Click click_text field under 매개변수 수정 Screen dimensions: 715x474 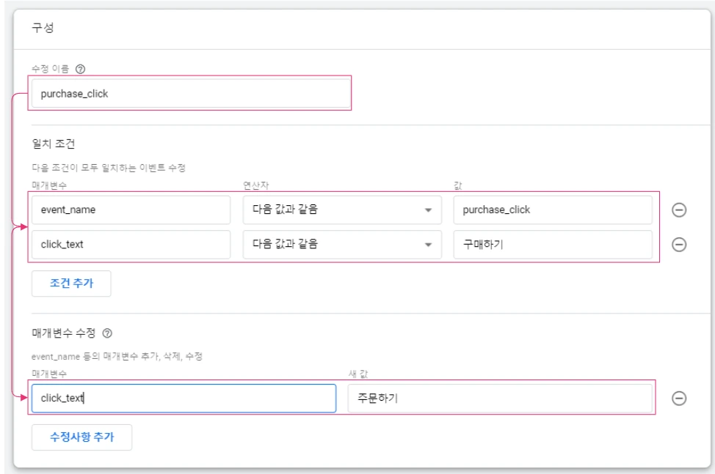[x=184, y=399]
